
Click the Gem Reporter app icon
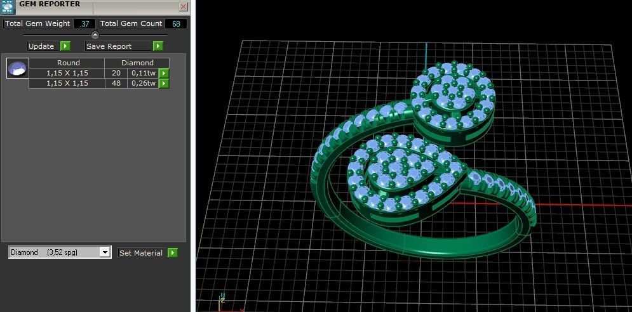coord(8,7)
